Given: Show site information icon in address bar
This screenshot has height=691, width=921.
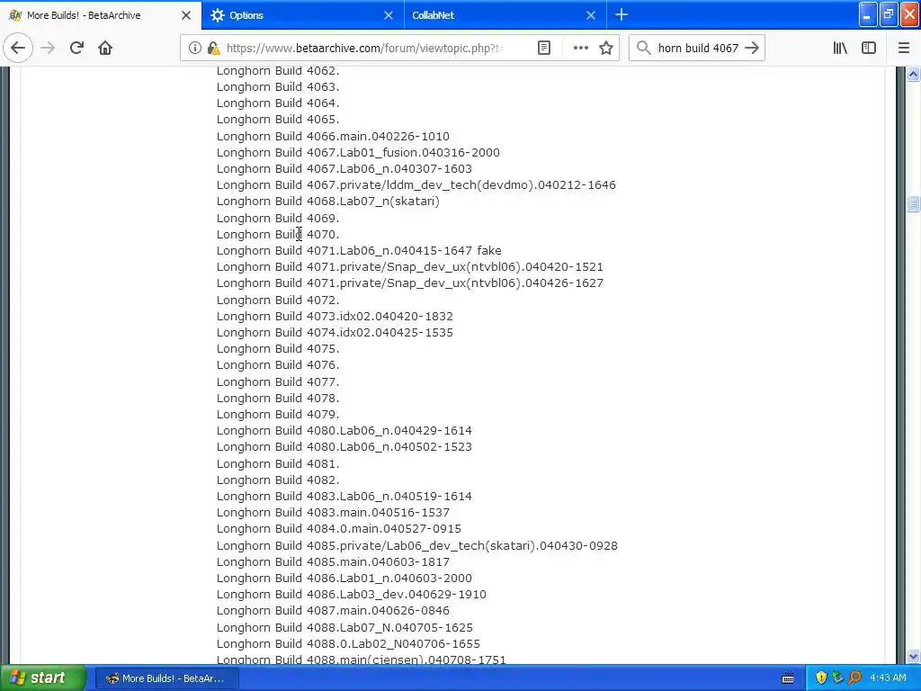Looking at the screenshot, I should 194,49.
